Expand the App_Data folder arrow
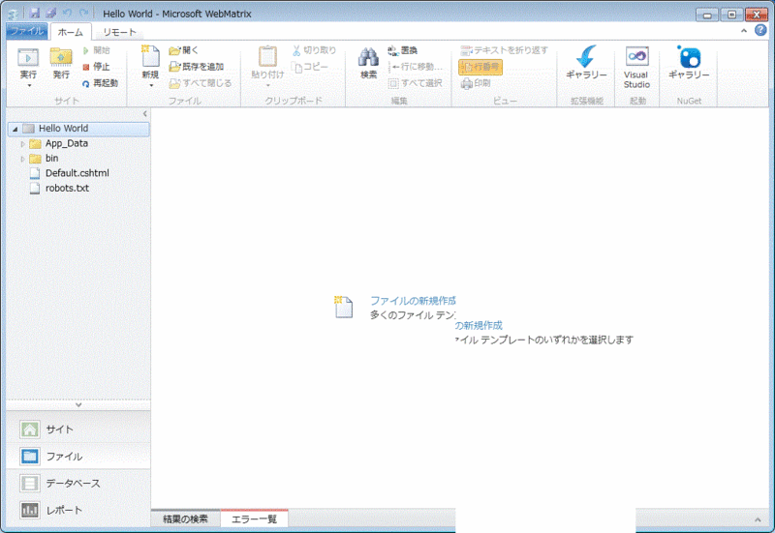Image resolution: width=775 pixels, height=533 pixels. [22, 144]
